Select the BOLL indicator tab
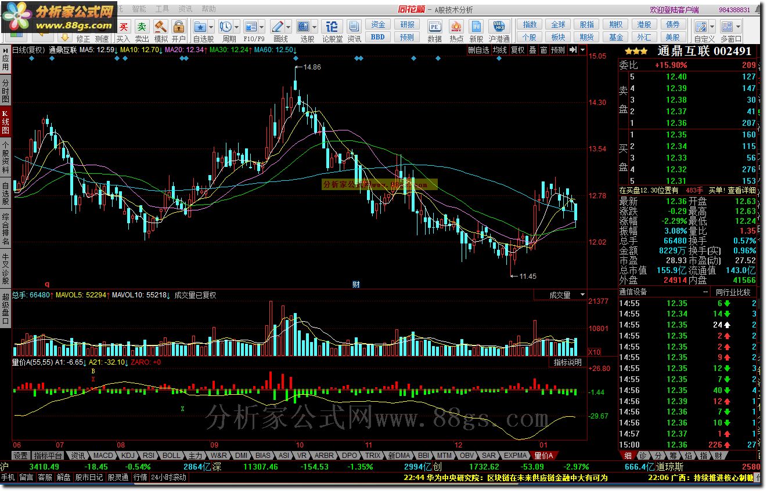The width and height of the screenshot is (767, 491). pyautogui.click(x=171, y=456)
